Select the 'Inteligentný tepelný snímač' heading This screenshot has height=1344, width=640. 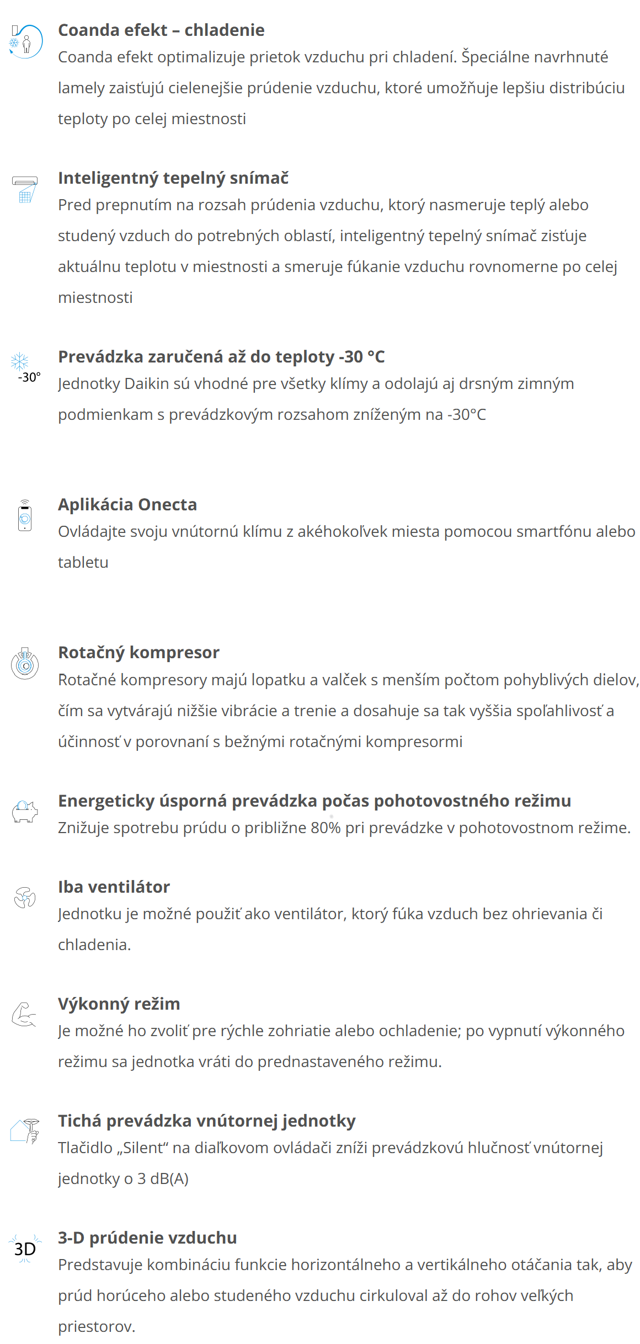[x=173, y=178]
